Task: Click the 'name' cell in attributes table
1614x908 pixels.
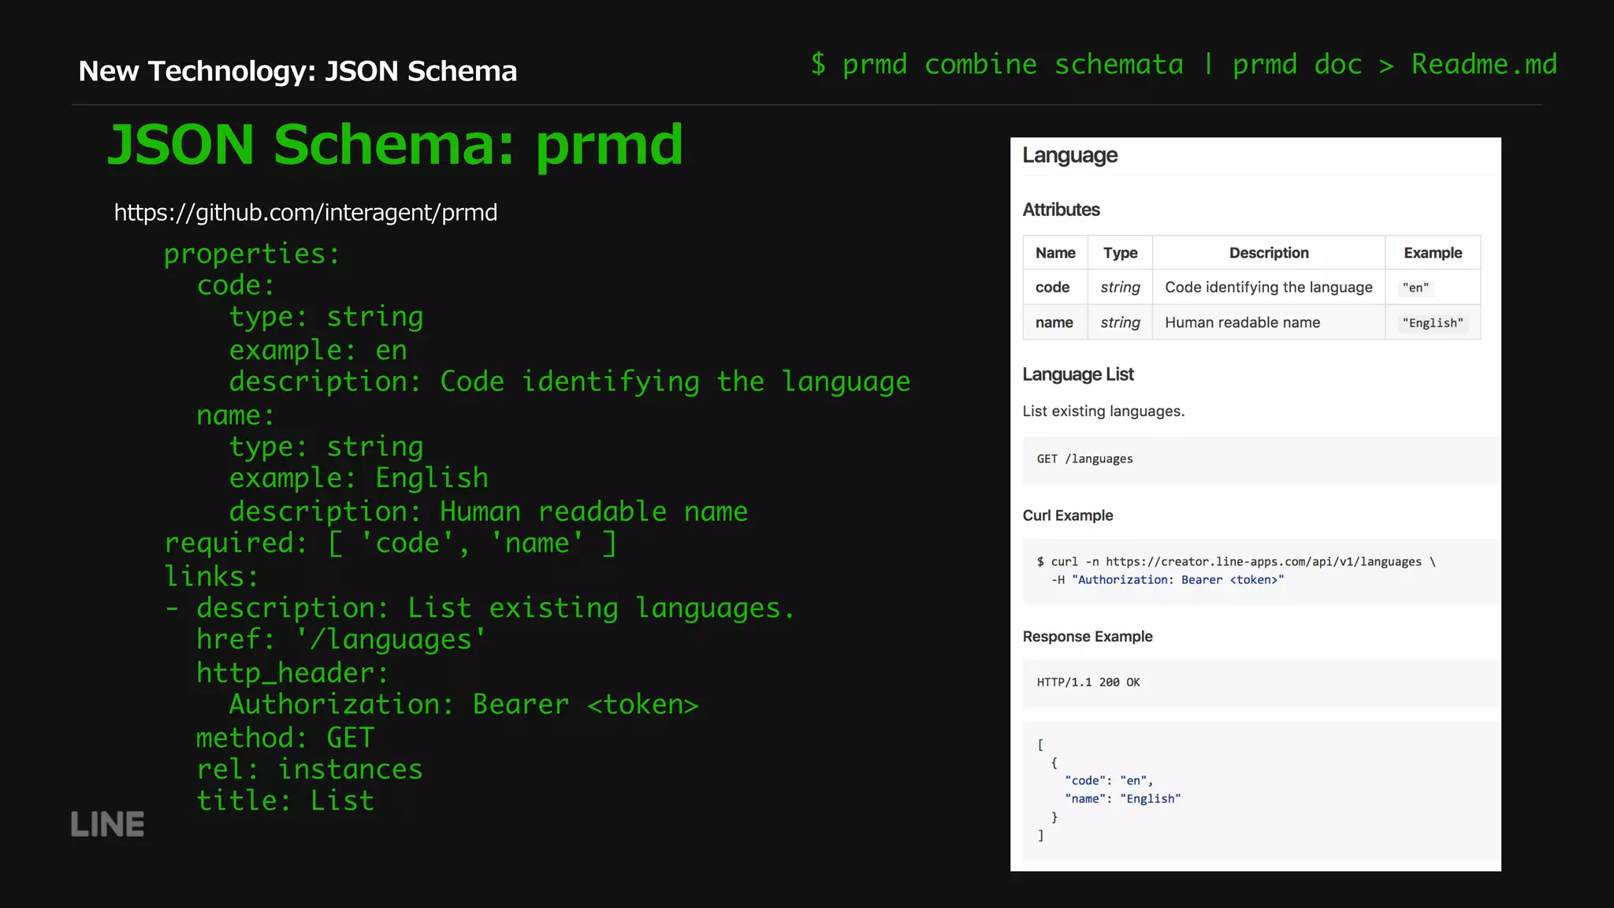Action: [1054, 322]
